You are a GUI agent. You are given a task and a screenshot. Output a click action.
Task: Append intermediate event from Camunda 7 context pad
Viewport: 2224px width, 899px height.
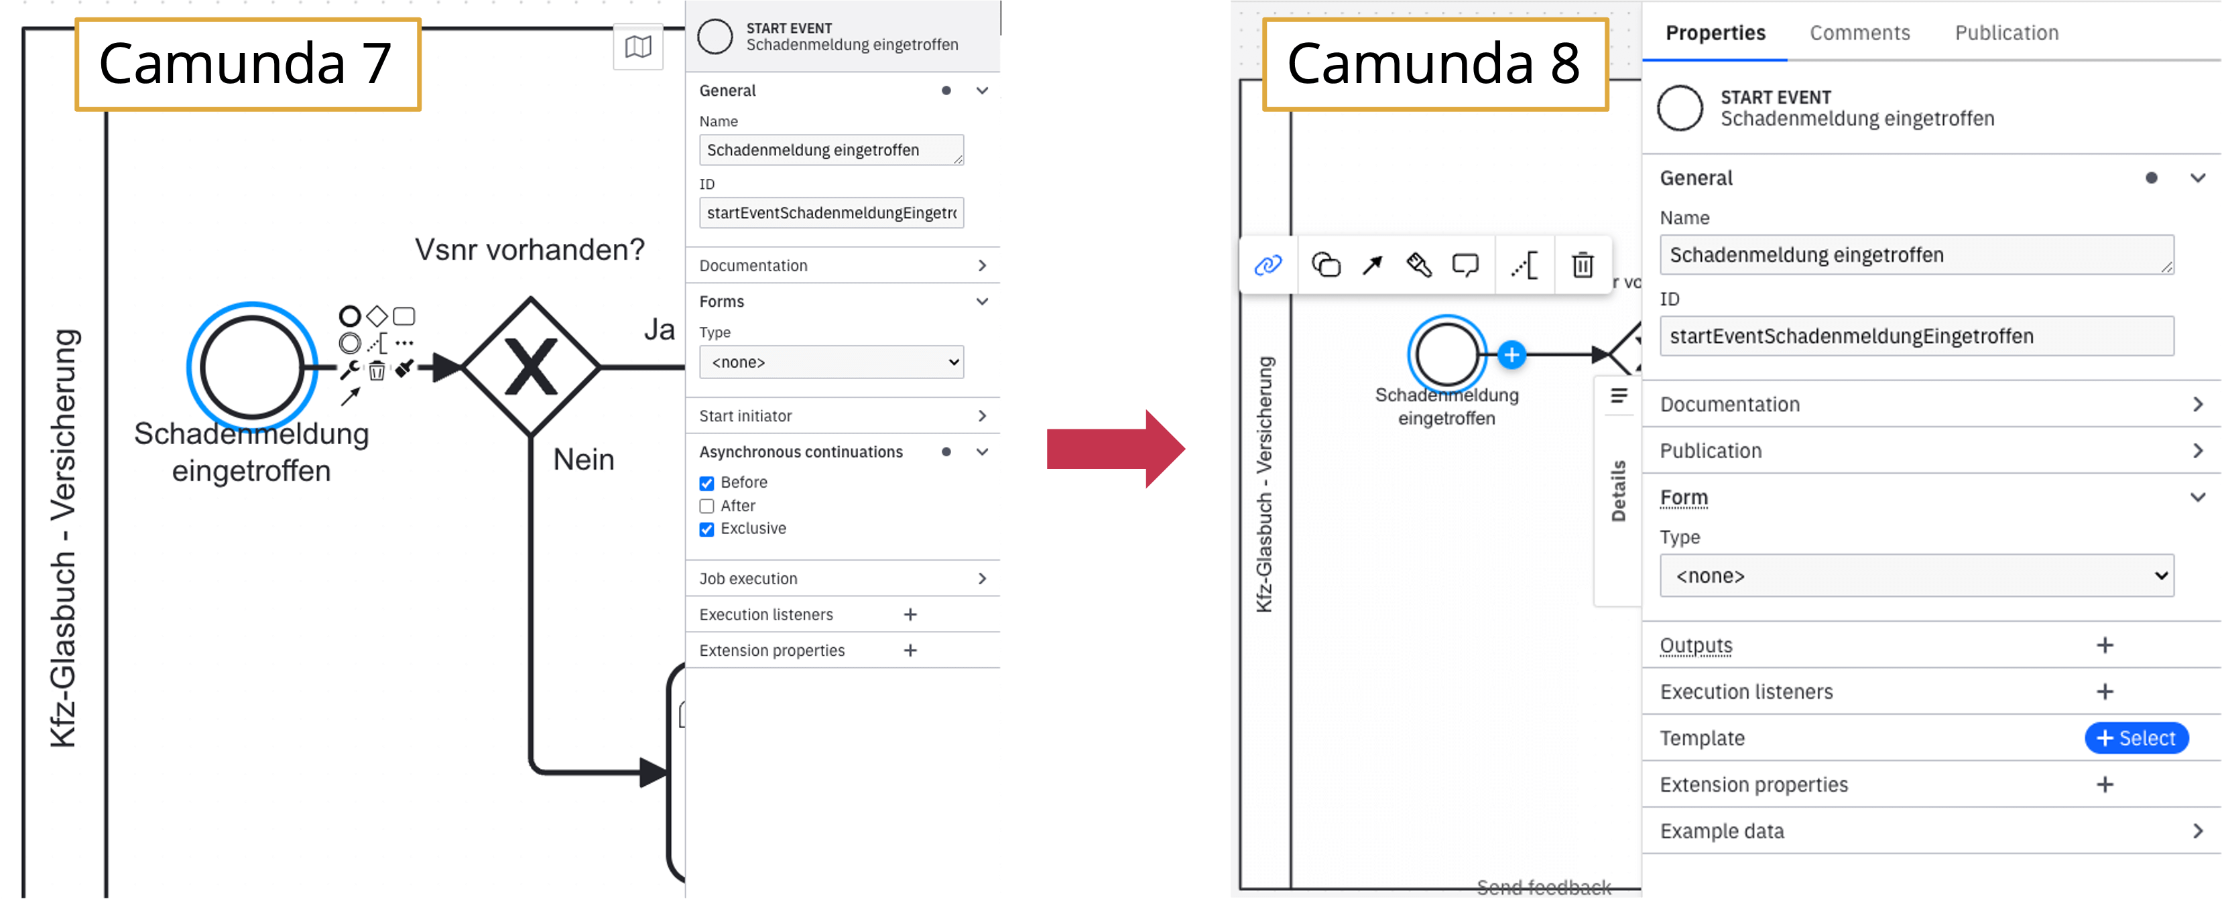[350, 344]
